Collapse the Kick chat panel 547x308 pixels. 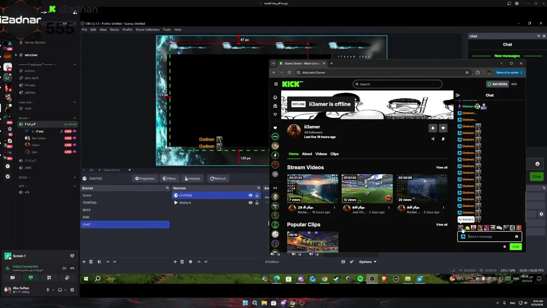(x=457, y=95)
